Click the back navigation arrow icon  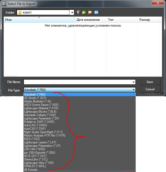78,12
